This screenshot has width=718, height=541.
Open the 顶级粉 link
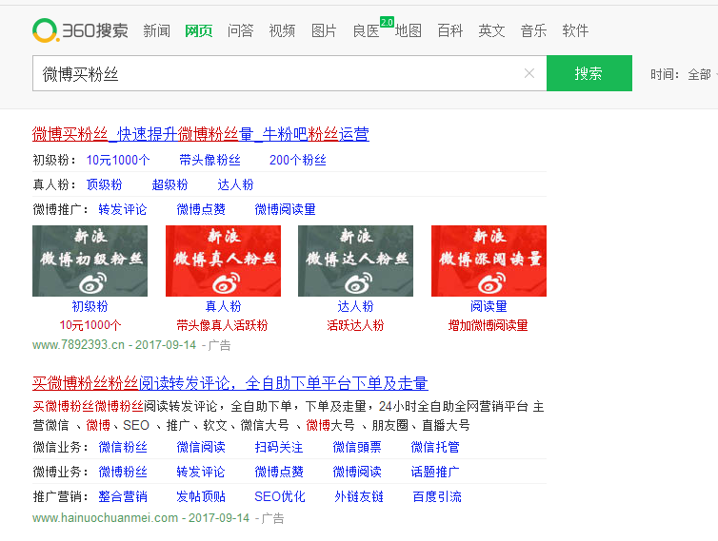pyautogui.click(x=105, y=184)
